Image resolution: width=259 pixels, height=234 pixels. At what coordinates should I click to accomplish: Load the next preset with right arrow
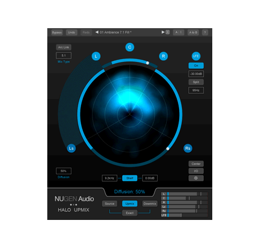pyautogui.click(x=163, y=32)
